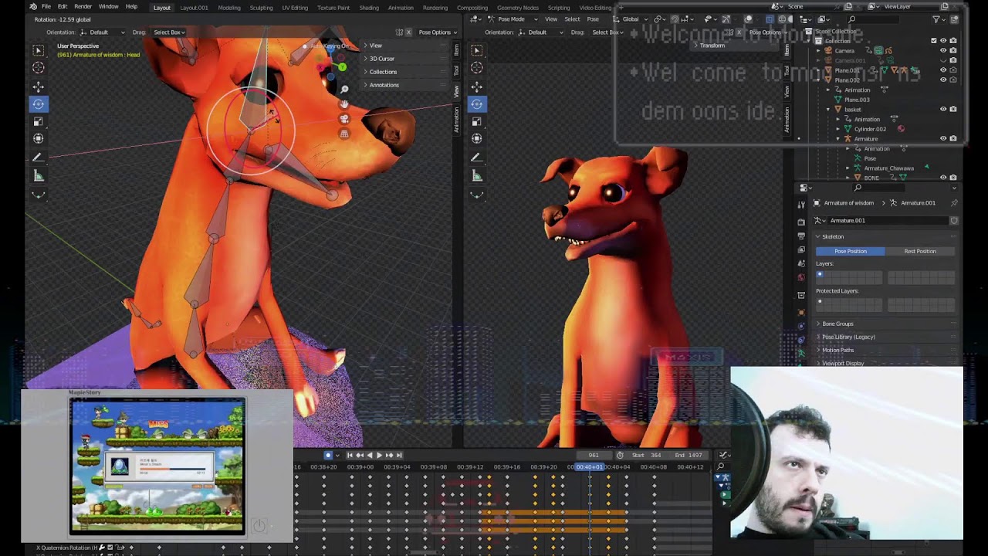Click the use preview range clock icon
The width and height of the screenshot is (988, 556).
pos(620,455)
